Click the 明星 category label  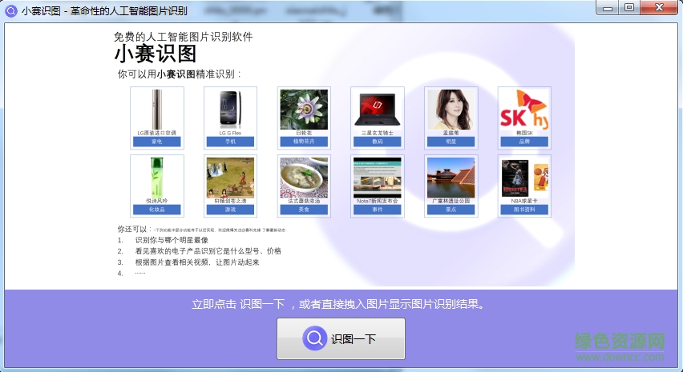(x=451, y=142)
